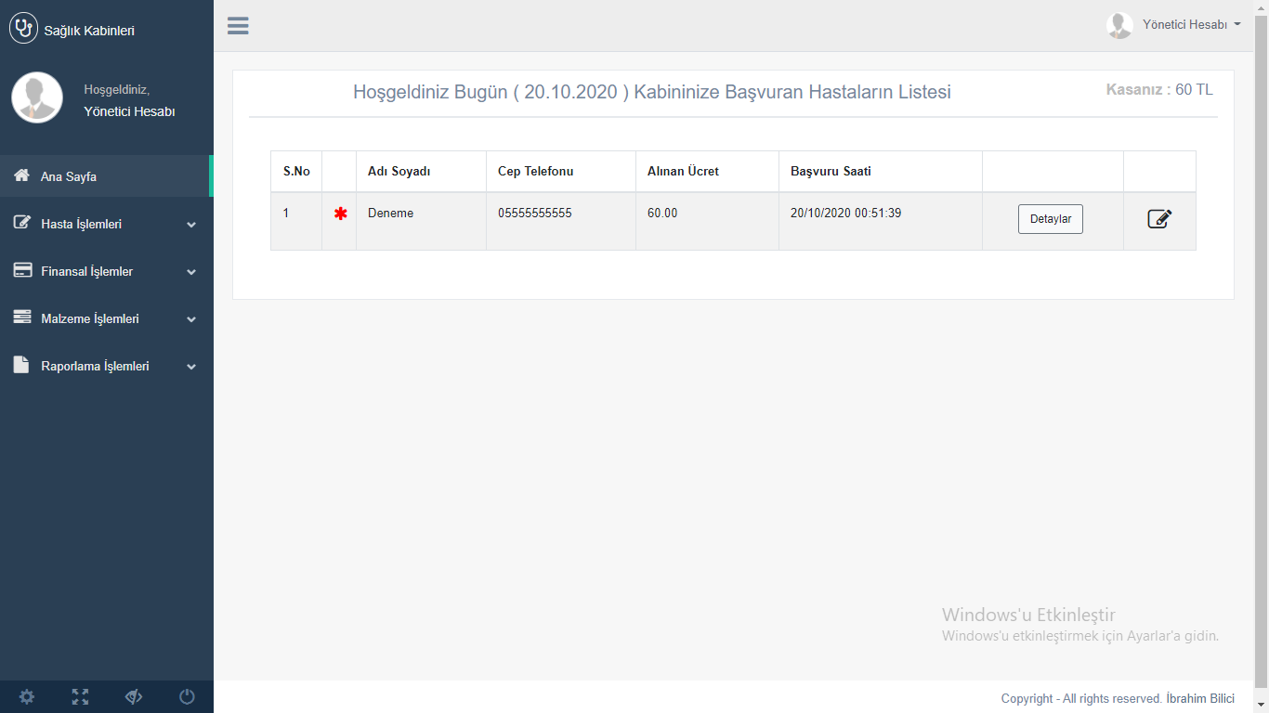
Task: Expand the Hasta İşlemleri menu
Action: click(106, 224)
